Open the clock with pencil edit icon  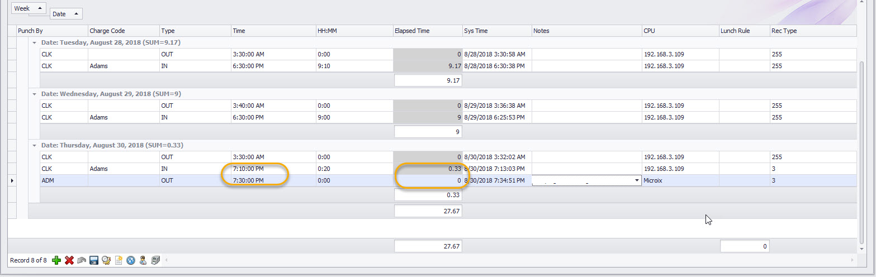(106, 260)
